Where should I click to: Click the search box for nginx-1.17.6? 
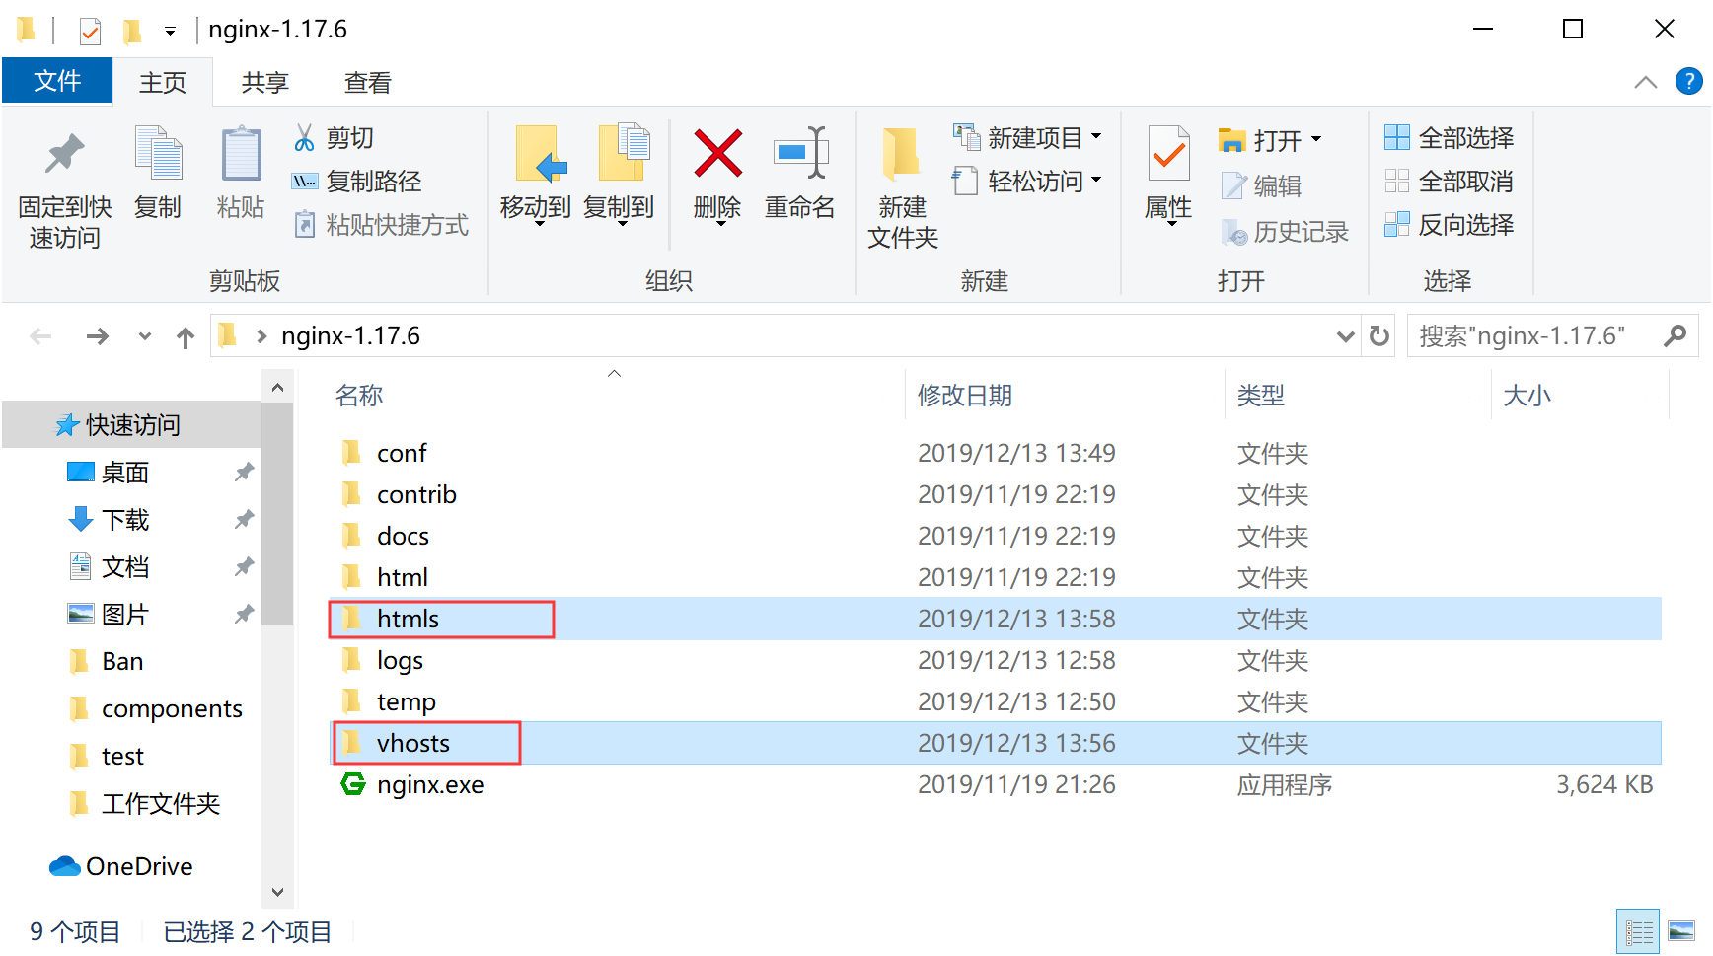click(1534, 336)
